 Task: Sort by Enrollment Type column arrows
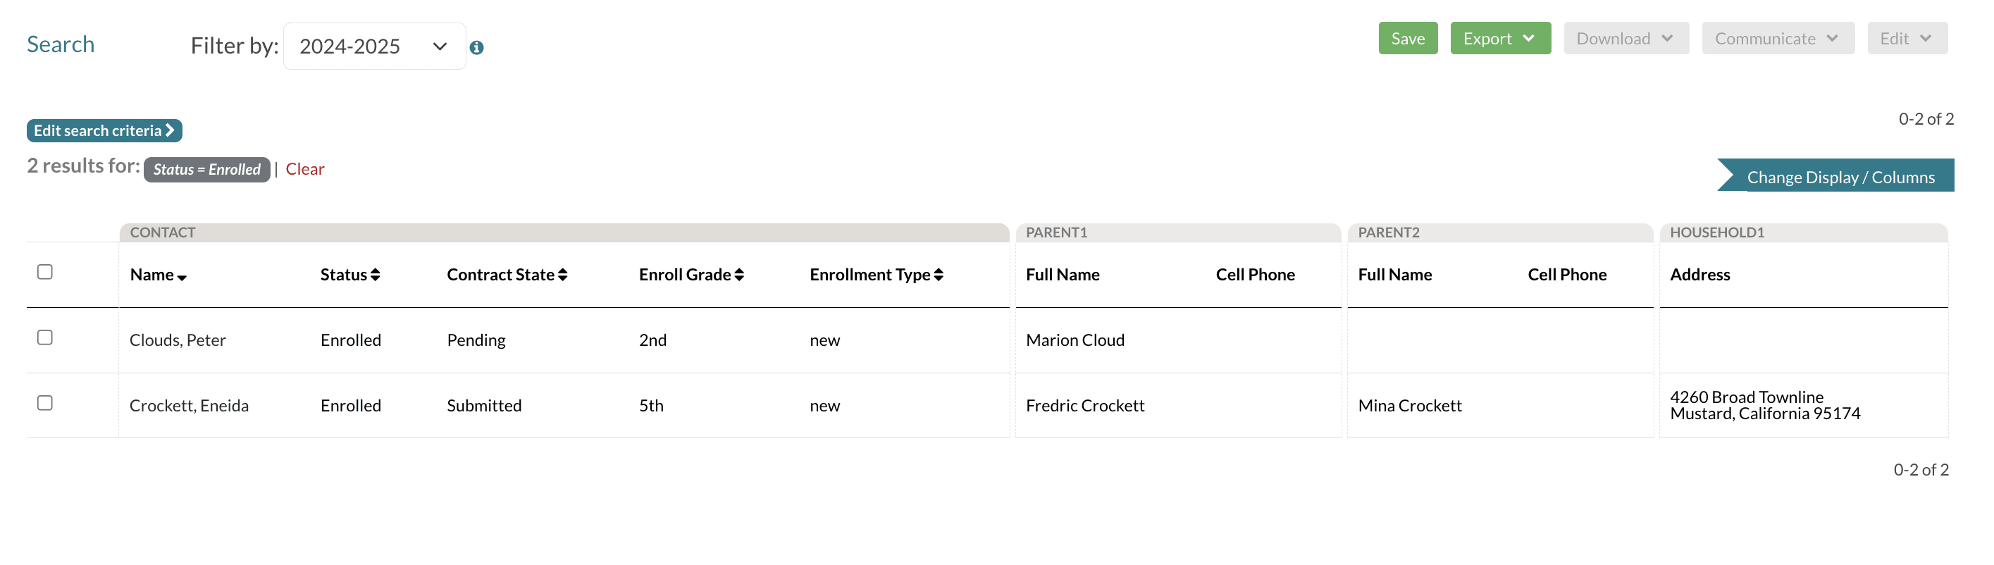tap(939, 275)
